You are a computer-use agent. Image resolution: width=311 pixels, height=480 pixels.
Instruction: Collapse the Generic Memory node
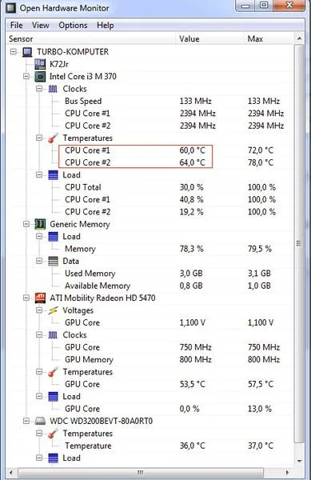(x=26, y=224)
